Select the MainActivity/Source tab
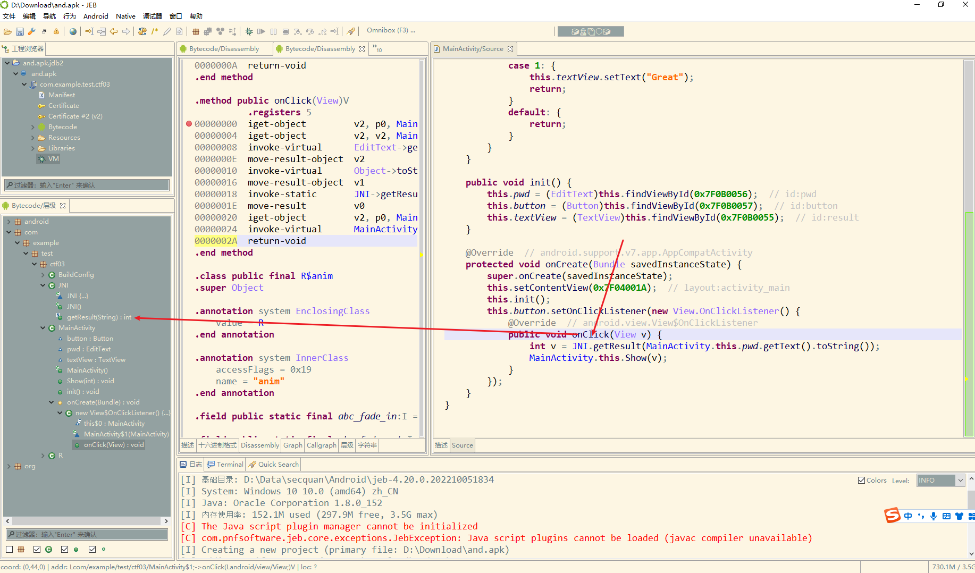Viewport: 975px width, 573px height. click(x=473, y=48)
